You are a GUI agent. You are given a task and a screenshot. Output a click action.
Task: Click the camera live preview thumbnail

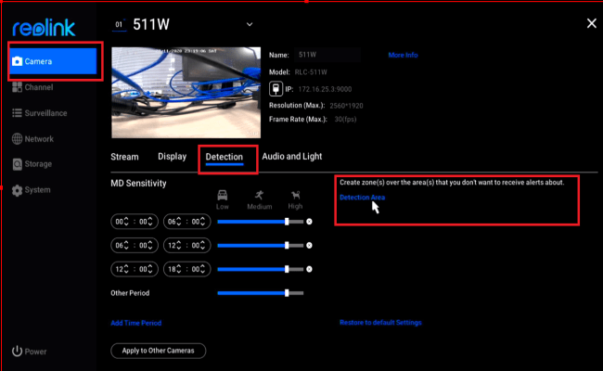186,92
